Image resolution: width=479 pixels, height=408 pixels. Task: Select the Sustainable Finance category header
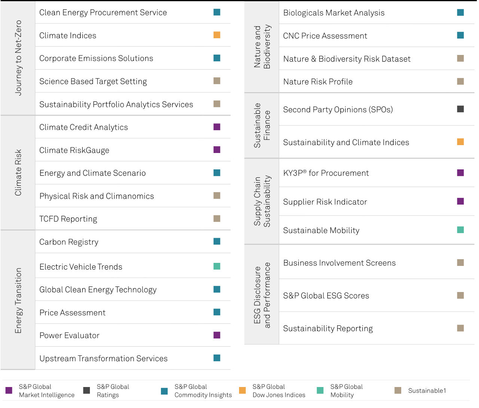(262, 125)
